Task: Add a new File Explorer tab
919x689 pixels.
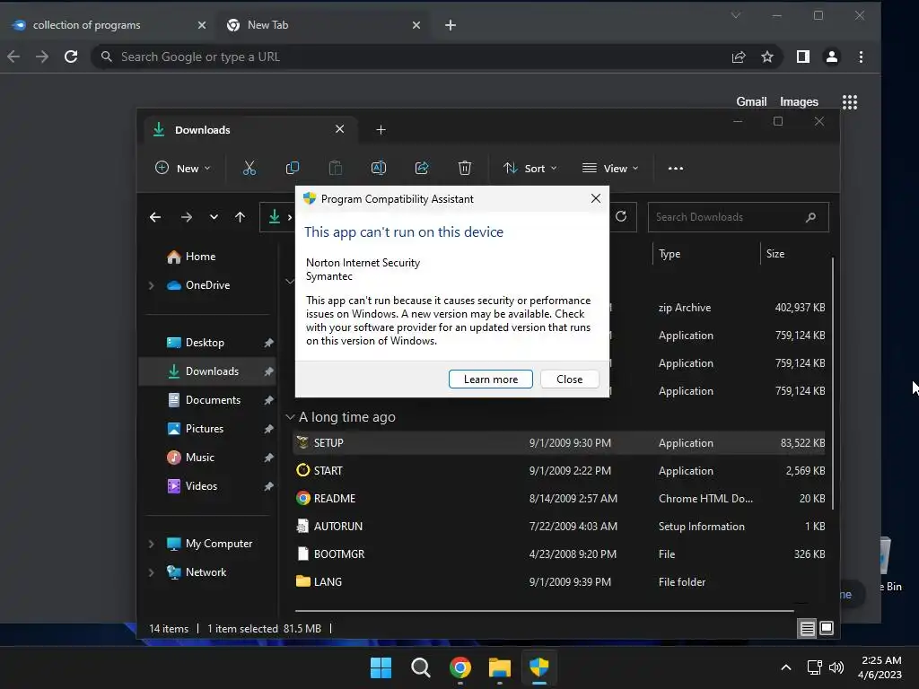Action: (x=381, y=129)
